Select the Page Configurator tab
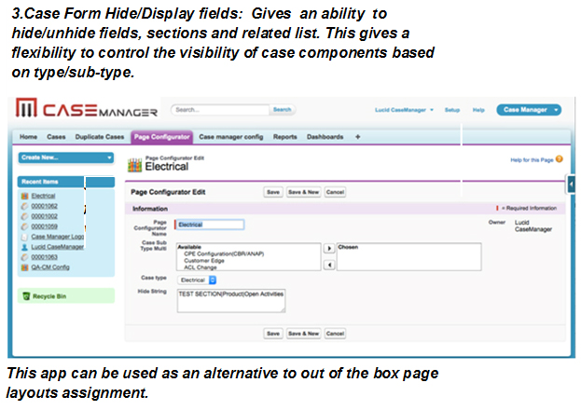581x410 pixels. click(x=162, y=137)
